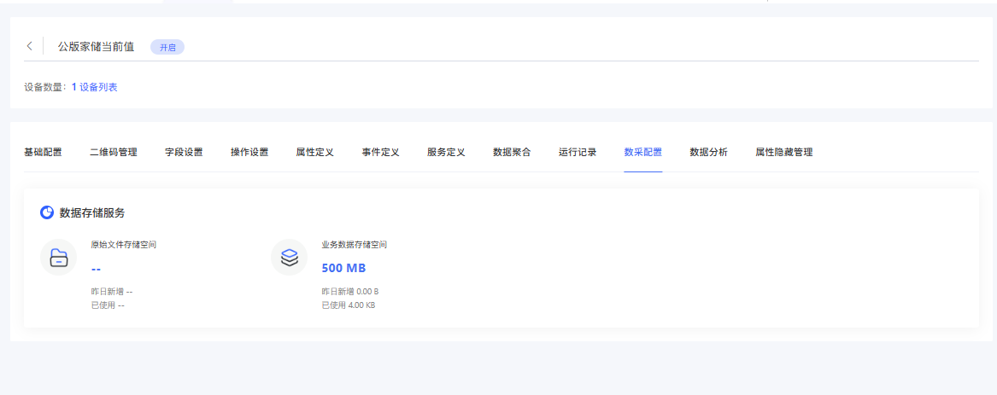This screenshot has width=997, height=395.
Task: Open the 属性隐藏管理 tab
Action: coord(783,153)
